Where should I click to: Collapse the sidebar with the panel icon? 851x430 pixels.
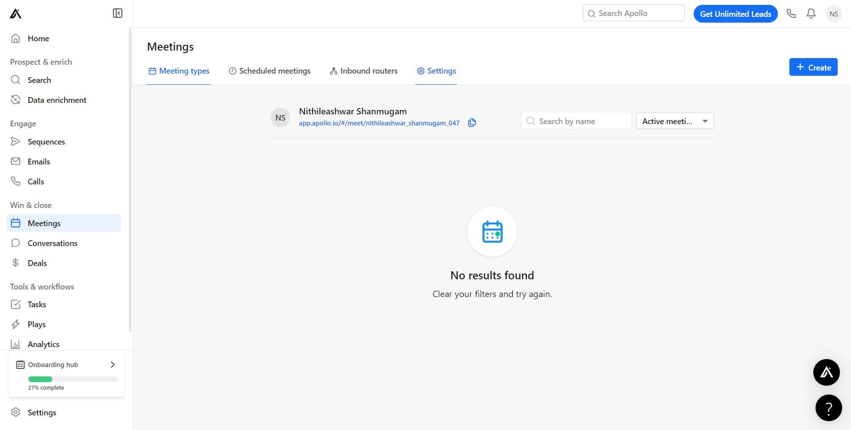click(x=117, y=13)
